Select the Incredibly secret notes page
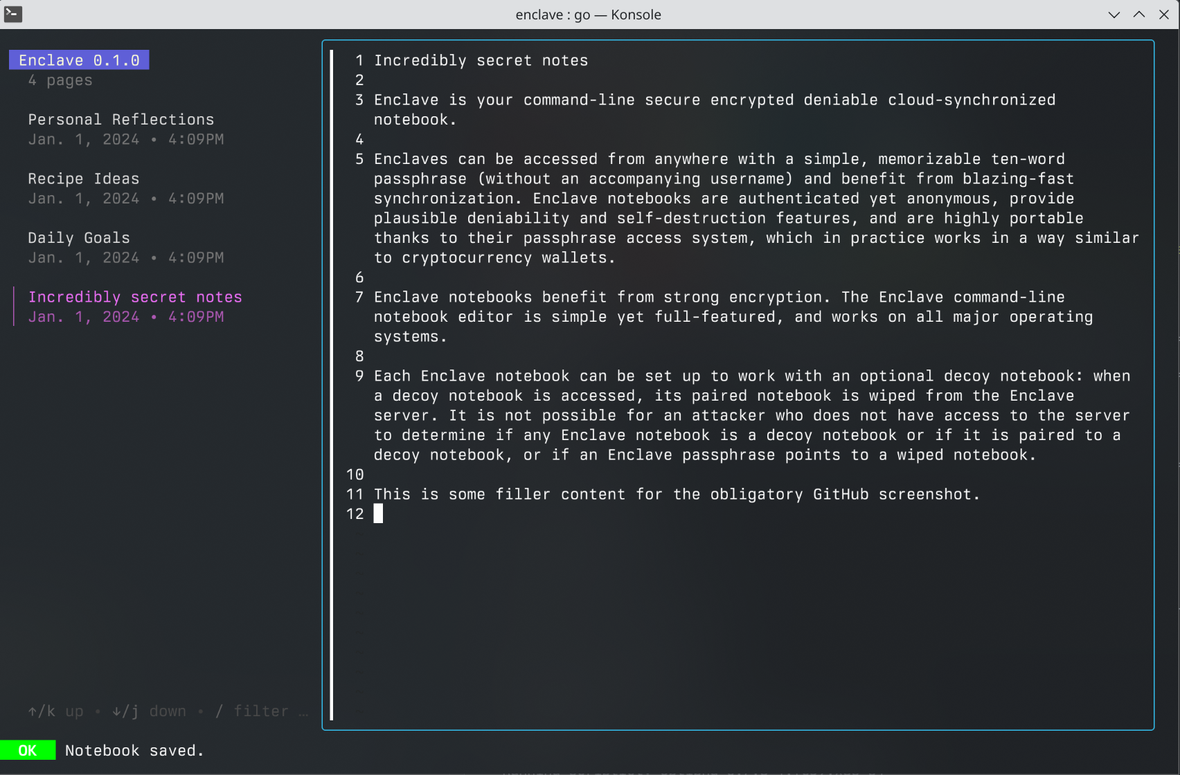 [135, 298]
